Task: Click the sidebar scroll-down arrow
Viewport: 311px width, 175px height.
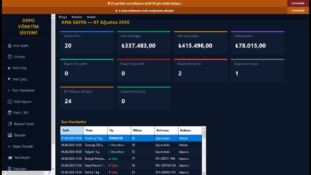Action: pos(53,169)
